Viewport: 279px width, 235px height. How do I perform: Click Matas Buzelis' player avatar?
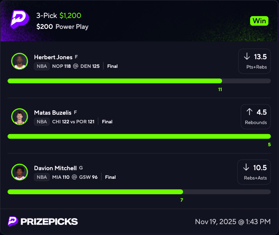click(x=19, y=117)
